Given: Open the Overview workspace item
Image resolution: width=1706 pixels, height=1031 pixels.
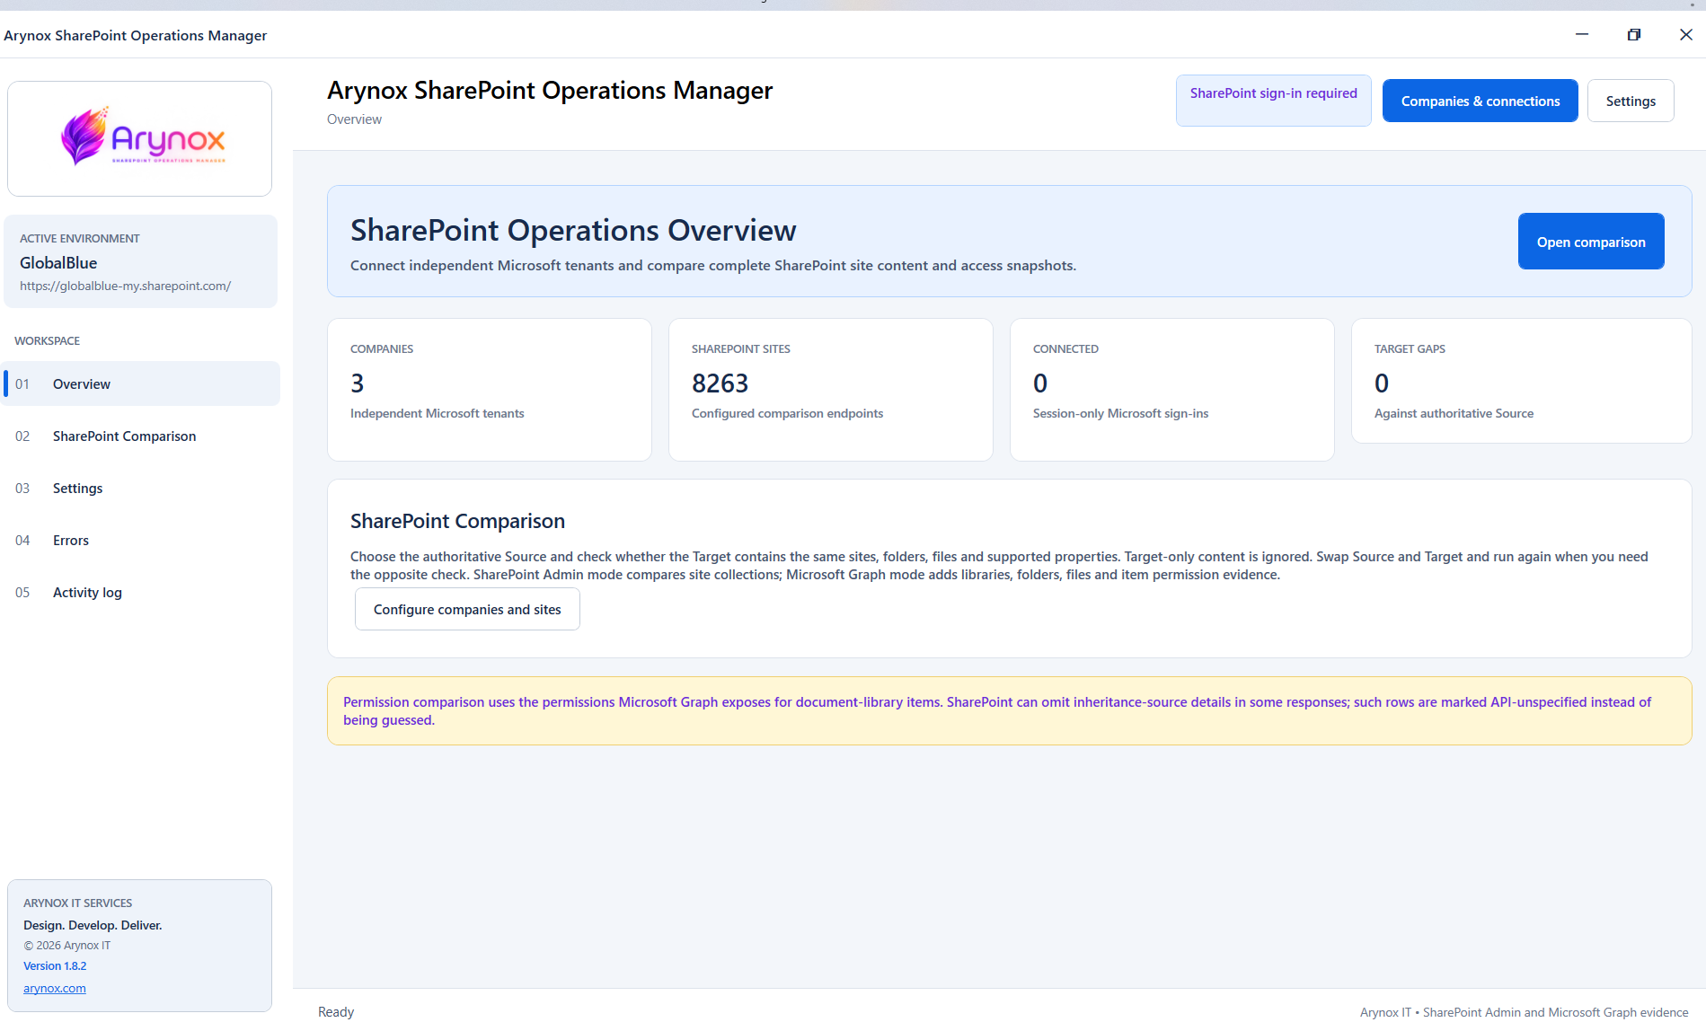Looking at the screenshot, I should 141,383.
